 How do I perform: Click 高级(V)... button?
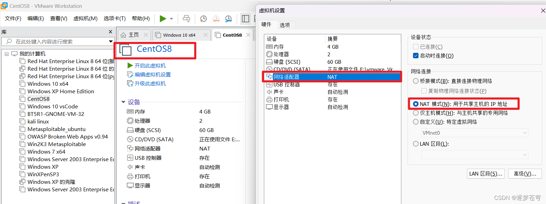point(525,173)
